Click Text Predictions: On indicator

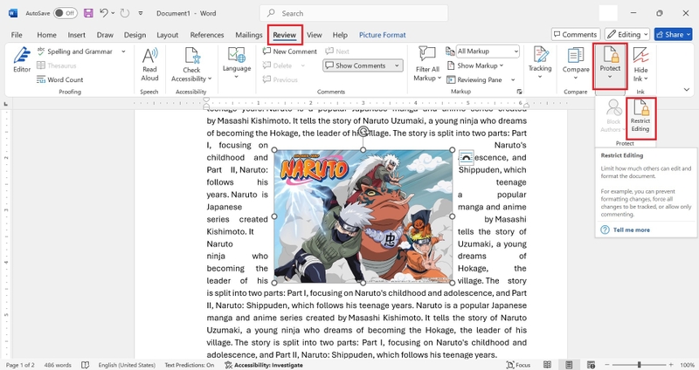(190, 365)
